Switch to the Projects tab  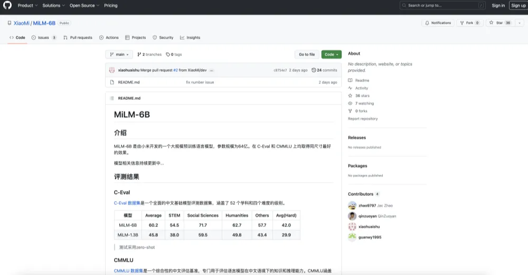click(135, 37)
